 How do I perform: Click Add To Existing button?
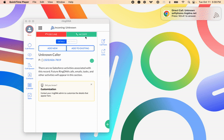pos(80,48)
